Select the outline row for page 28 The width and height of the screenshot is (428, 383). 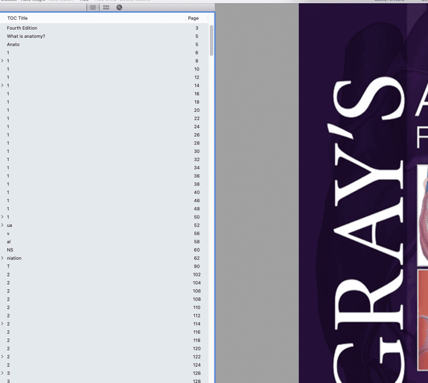[x=104, y=143]
